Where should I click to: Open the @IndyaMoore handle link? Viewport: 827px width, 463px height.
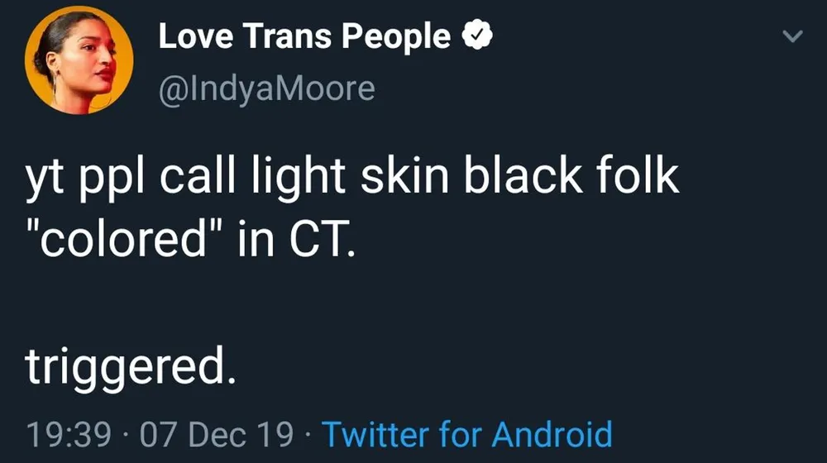265,87
